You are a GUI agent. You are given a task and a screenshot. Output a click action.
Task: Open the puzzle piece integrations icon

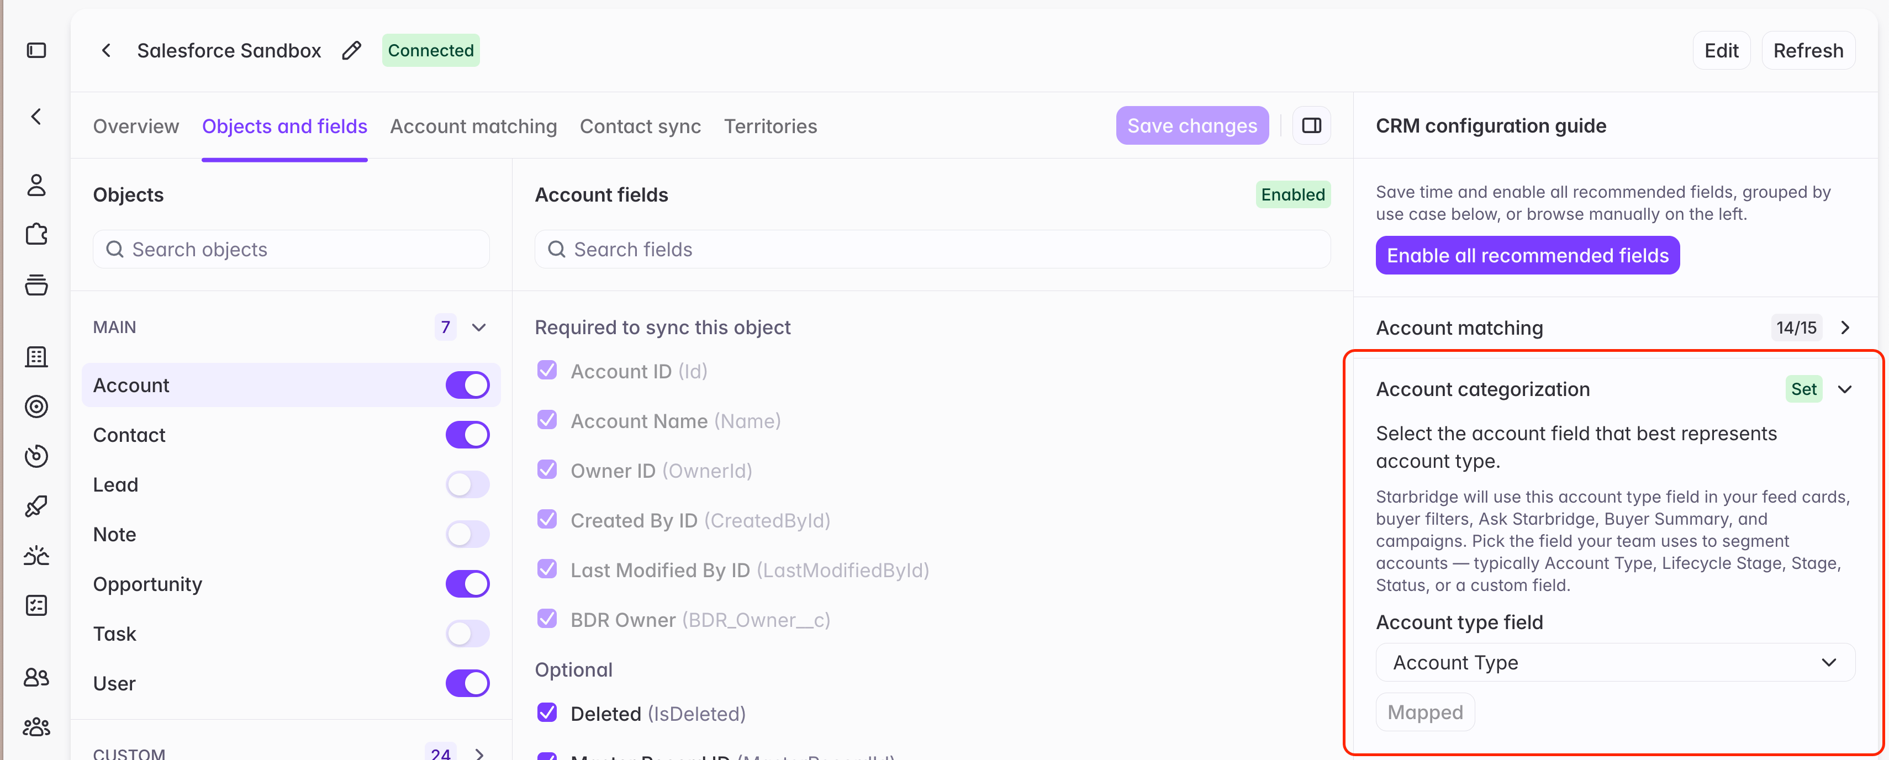[x=36, y=235]
